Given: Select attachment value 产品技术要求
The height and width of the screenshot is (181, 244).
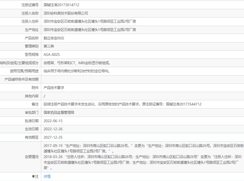Looking at the screenshot, I should click(x=54, y=88).
